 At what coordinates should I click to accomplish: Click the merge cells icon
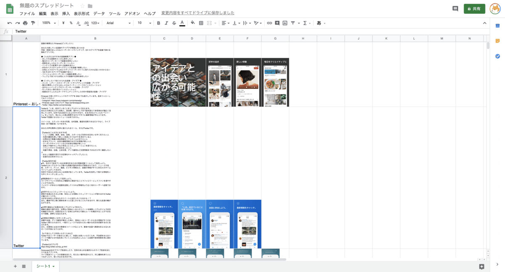(210, 23)
